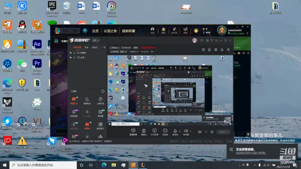
Task: Expand the microphone options arrow
Action: coord(180,131)
